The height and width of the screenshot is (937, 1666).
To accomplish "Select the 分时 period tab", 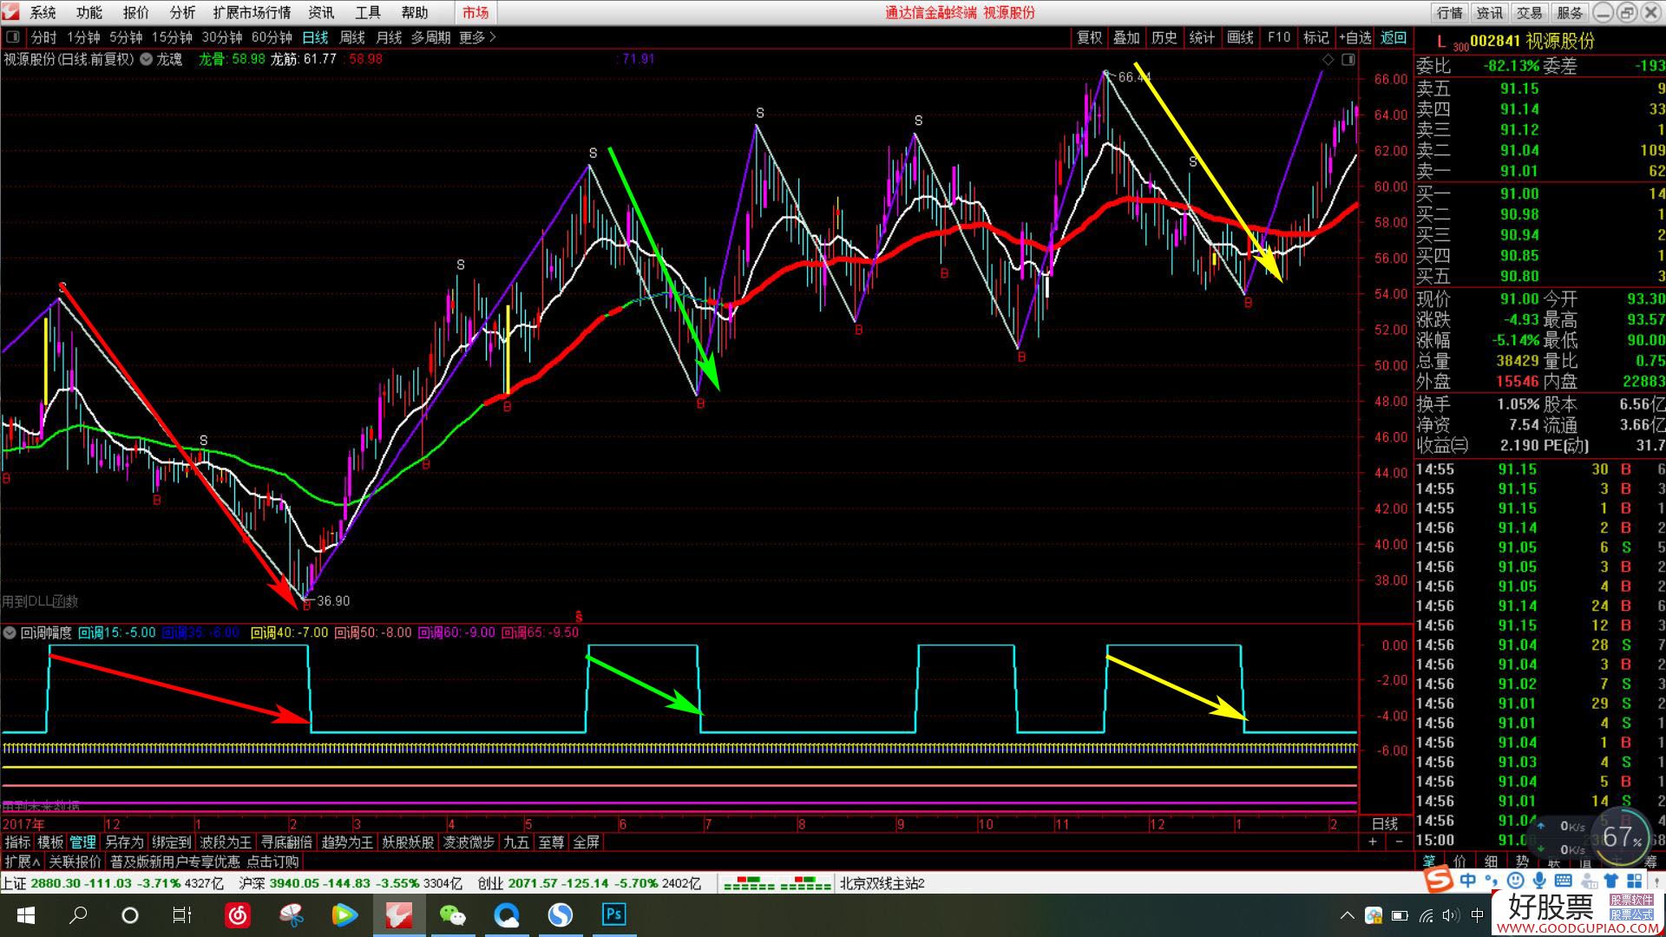I will pyautogui.click(x=43, y=37).
